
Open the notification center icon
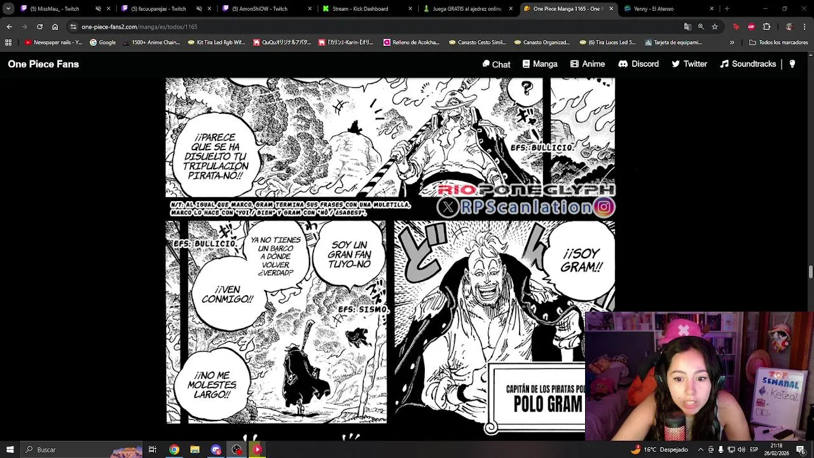click(801, 450)
